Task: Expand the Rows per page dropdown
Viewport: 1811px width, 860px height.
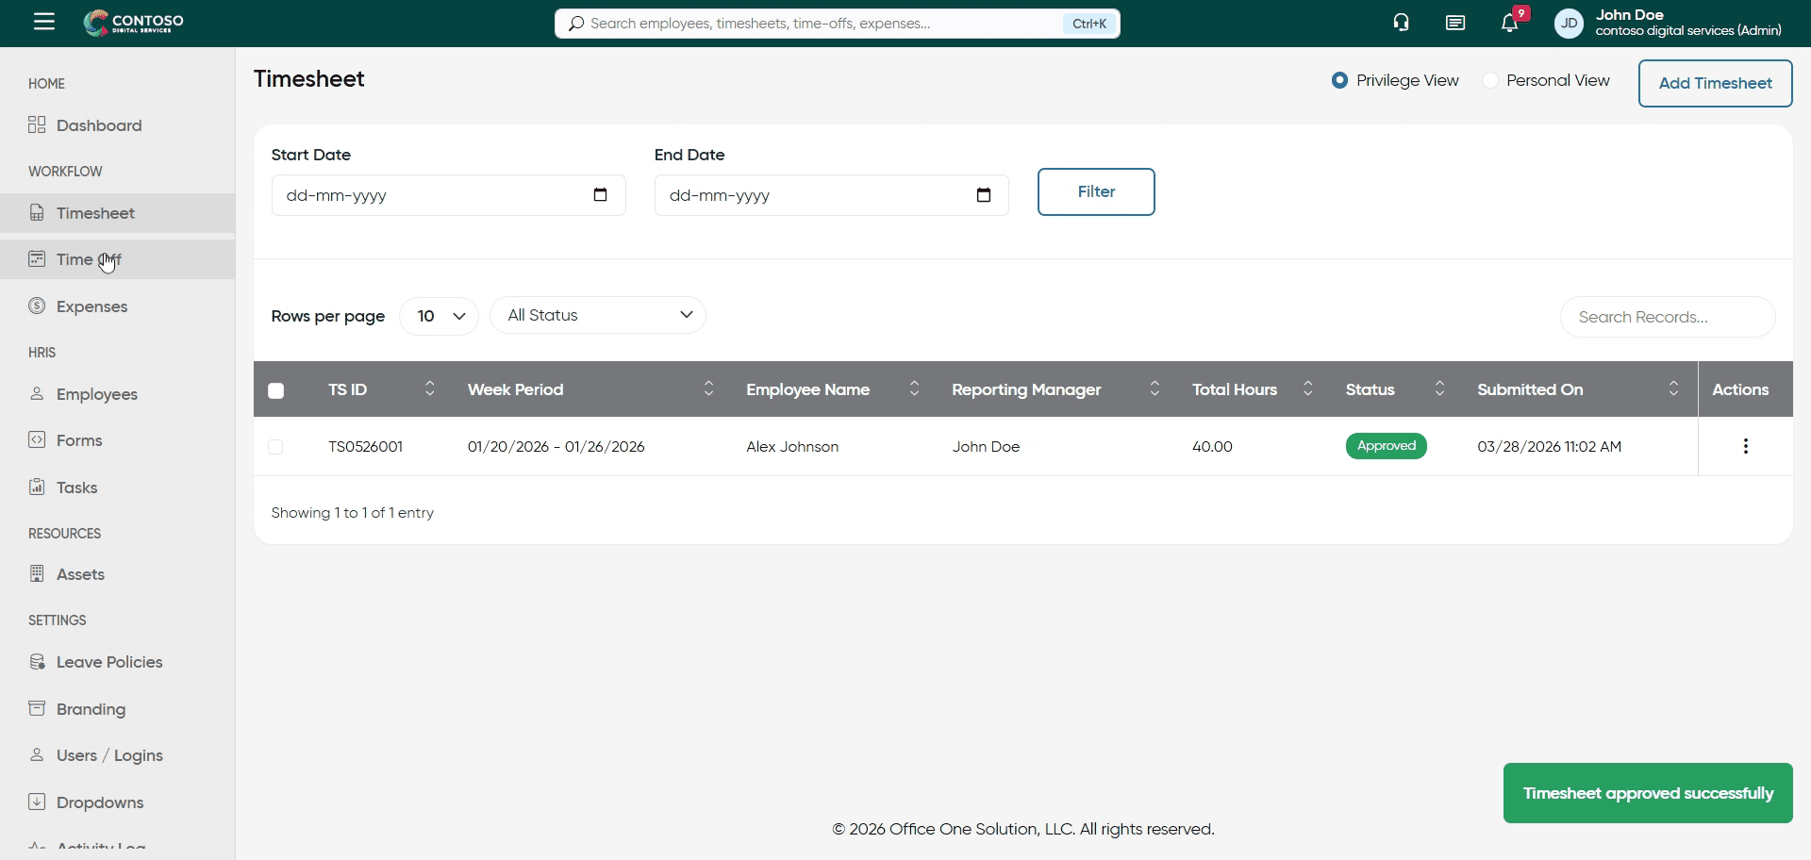Action: (439, 316)
